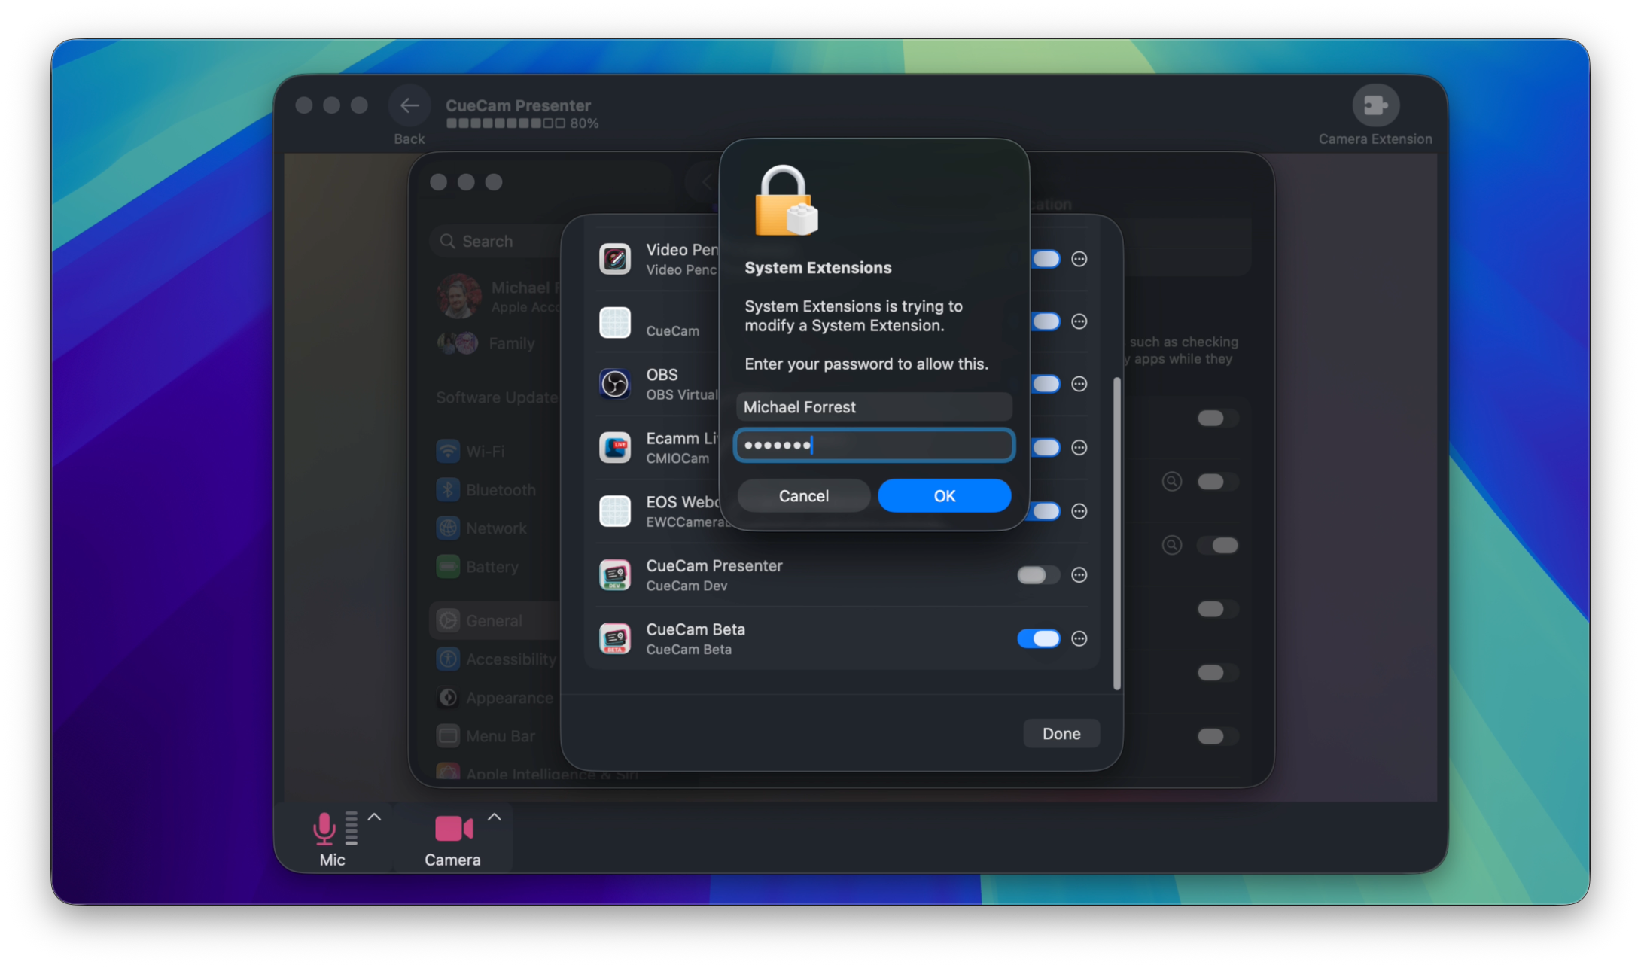Click the Ecamm Live app icon
The width and height of the screenshot is (1641, 968).
pos(615,448)
